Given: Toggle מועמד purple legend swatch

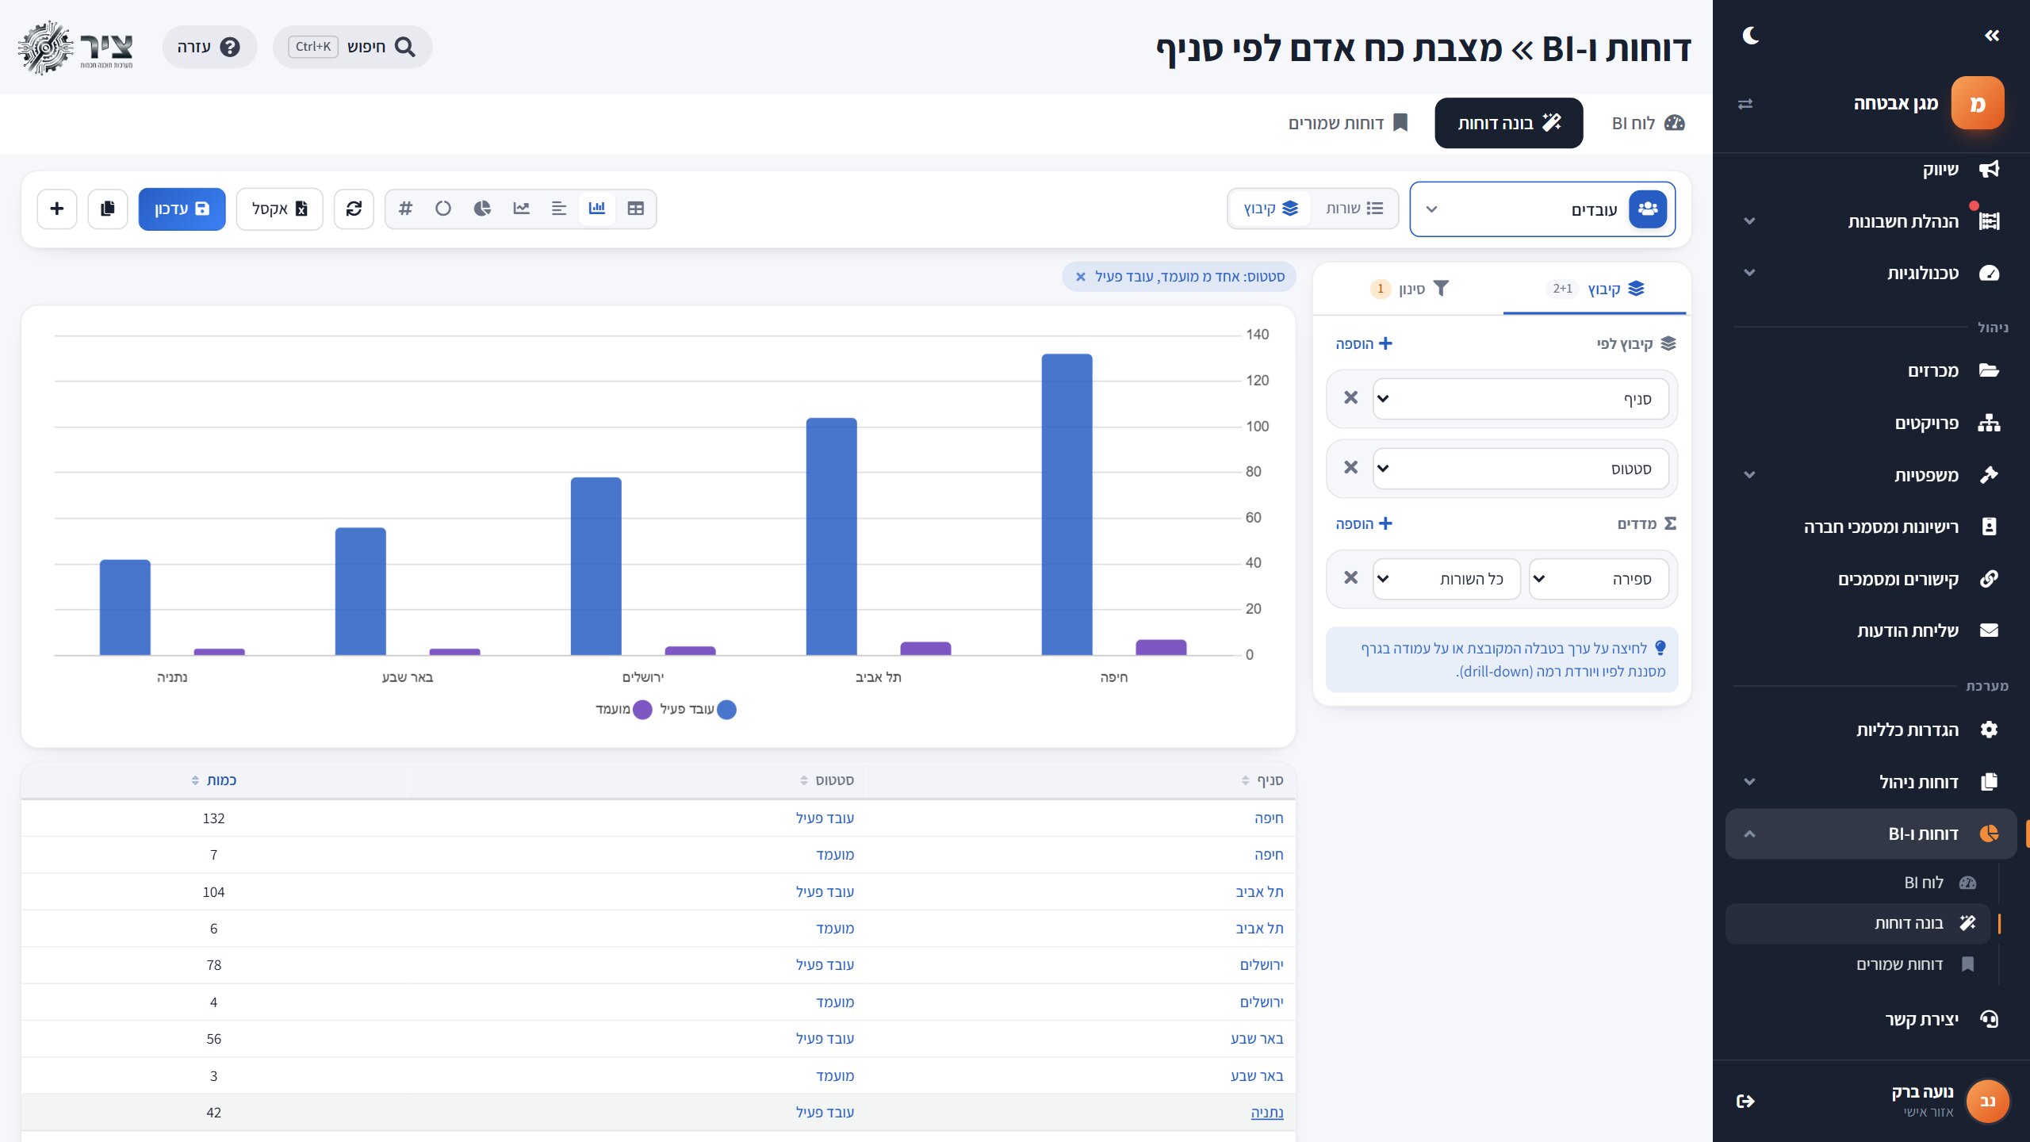Looking at the screenshot, I should click(643, 710).
